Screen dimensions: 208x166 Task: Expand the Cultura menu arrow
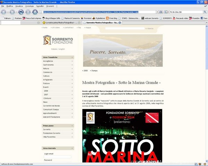pos(72,76)
